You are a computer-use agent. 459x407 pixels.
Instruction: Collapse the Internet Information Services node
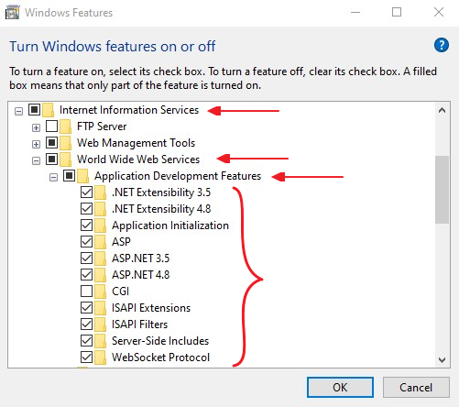point(18,111)
